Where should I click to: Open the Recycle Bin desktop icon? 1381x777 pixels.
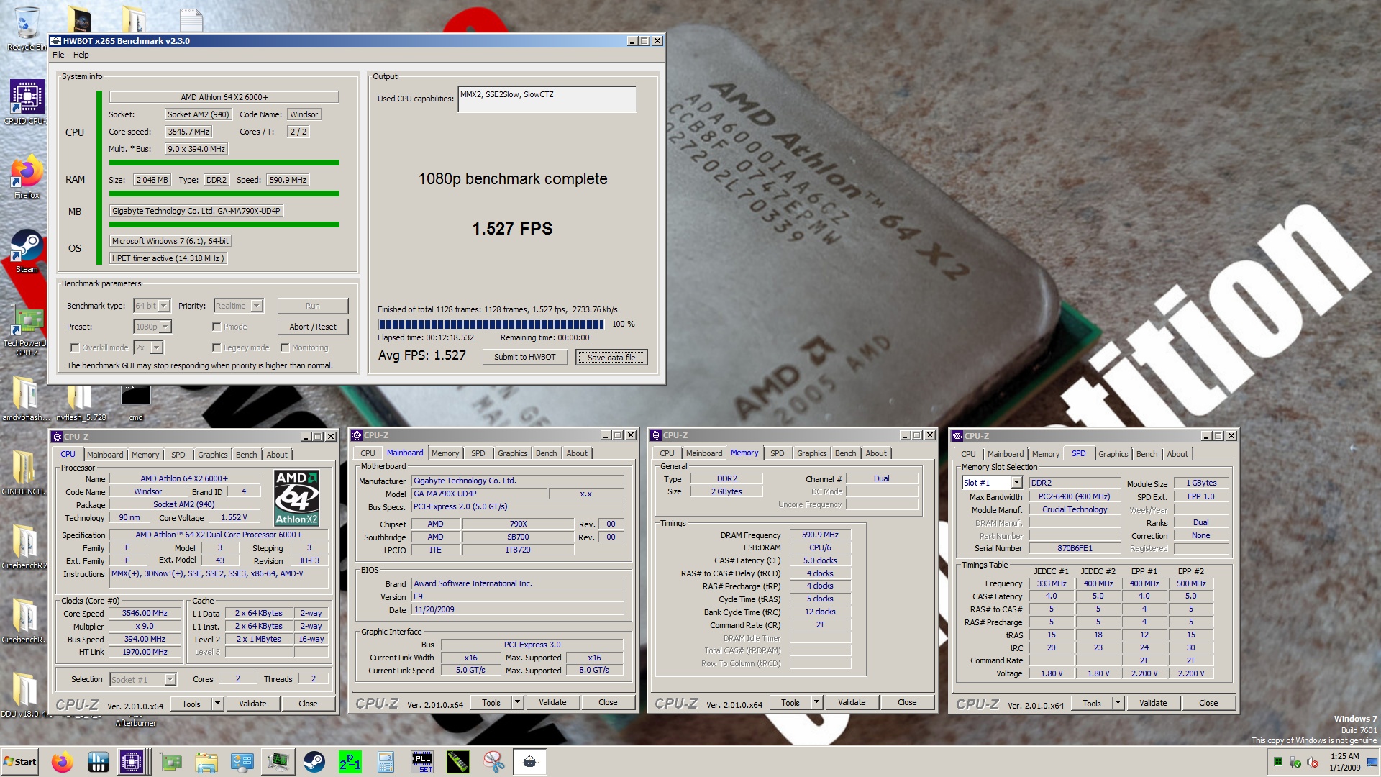(x=26, y=27)
